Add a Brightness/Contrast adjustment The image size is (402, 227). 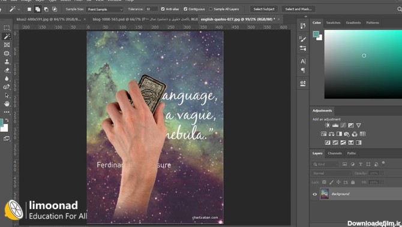pos(328,125)
